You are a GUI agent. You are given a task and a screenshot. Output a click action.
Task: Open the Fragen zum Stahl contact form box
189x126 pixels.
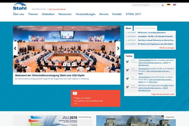click(95, 98)
